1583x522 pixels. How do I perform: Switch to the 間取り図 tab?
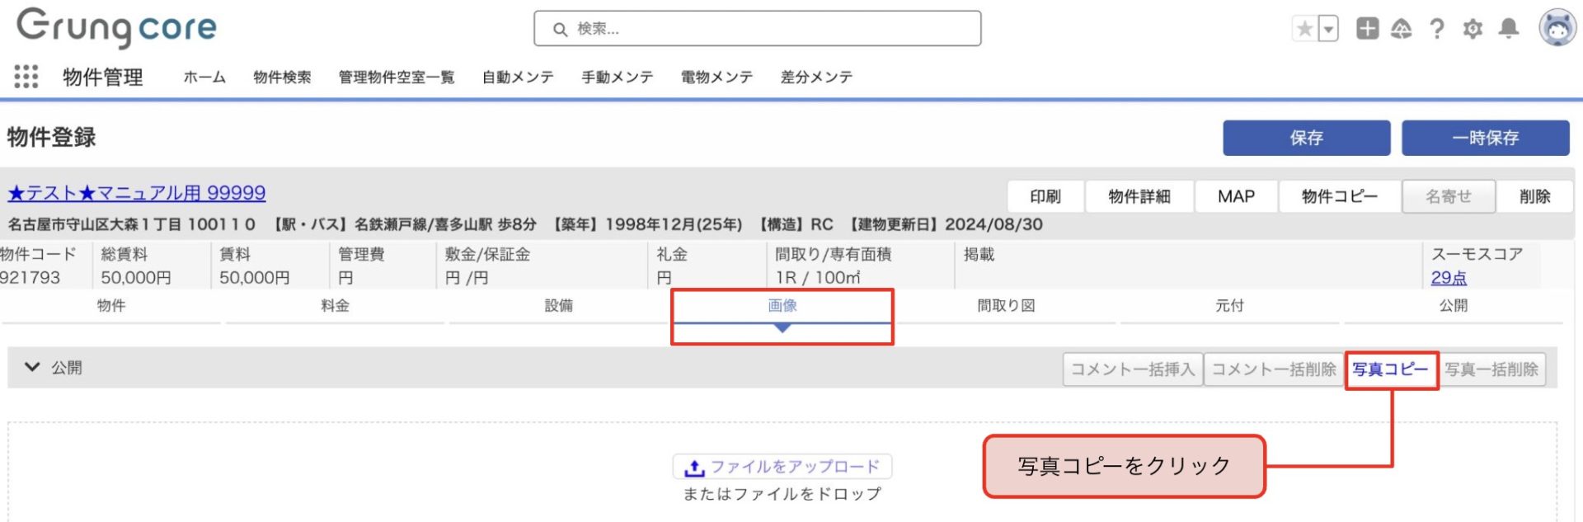pos(1006,306)
